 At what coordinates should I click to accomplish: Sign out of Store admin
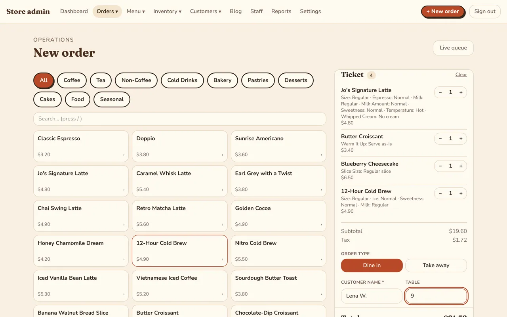[x=485, y=11]
